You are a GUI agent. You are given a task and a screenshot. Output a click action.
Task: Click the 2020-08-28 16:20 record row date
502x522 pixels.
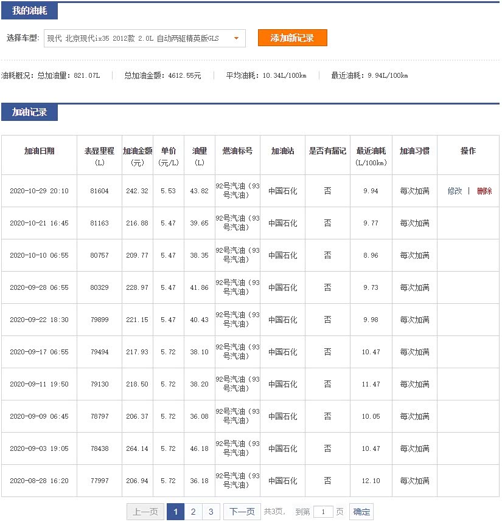pyautogui.click(x=39, y=481)
